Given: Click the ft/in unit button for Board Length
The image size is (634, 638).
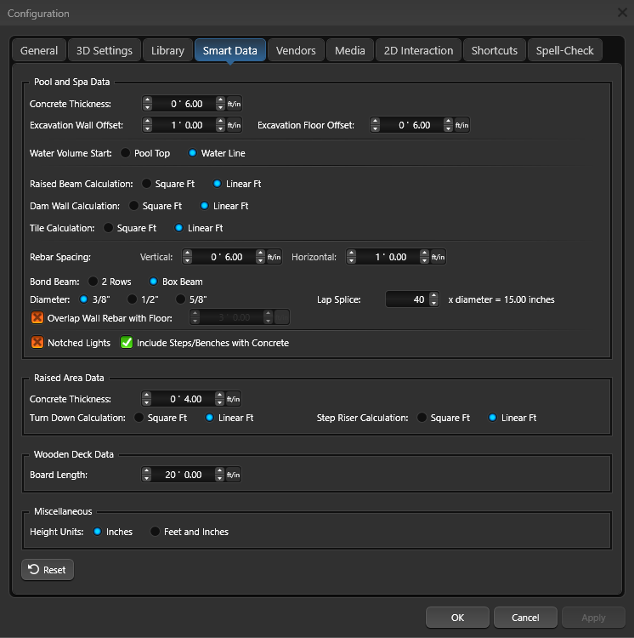Looking at the screenshot, I should pos(234,475).
